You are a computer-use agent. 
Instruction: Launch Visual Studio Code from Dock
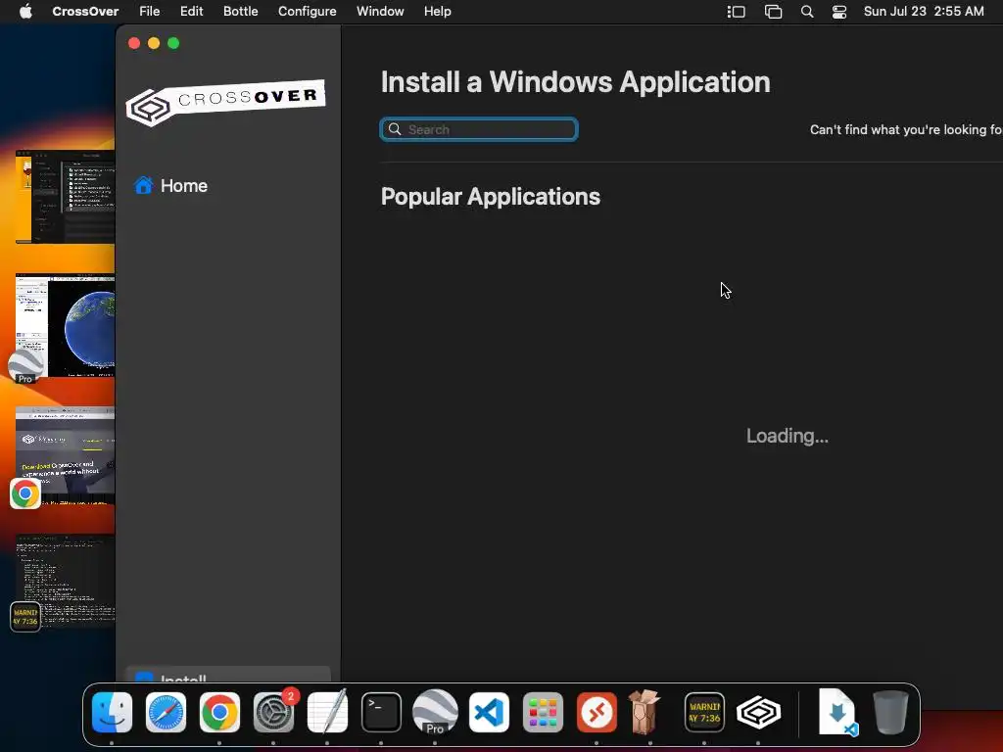tap(490, 713)
